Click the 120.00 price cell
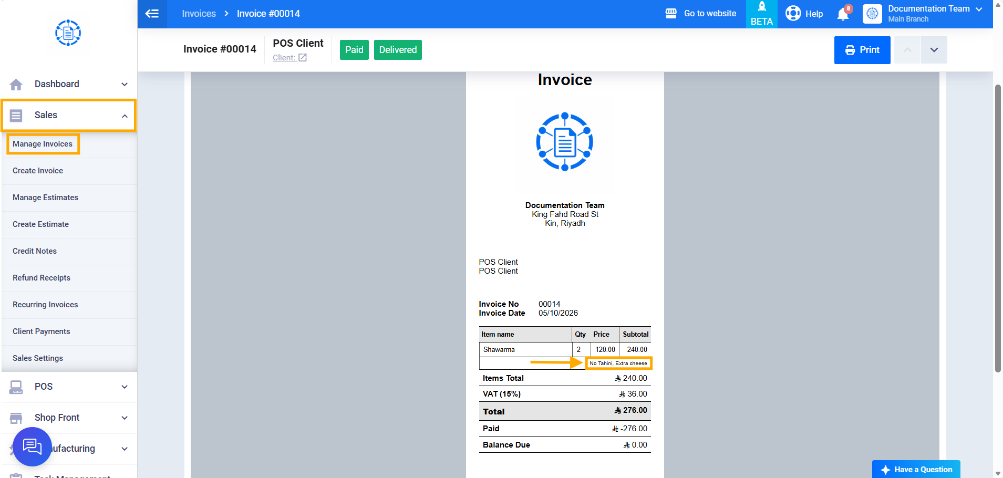The width and height of the screenshot is (1003, 478). 605,349
